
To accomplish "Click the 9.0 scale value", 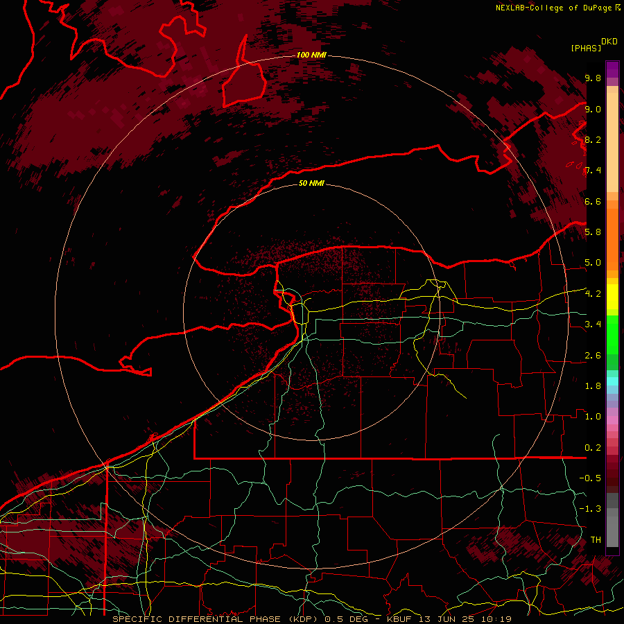I will click(x=593, y=109).
